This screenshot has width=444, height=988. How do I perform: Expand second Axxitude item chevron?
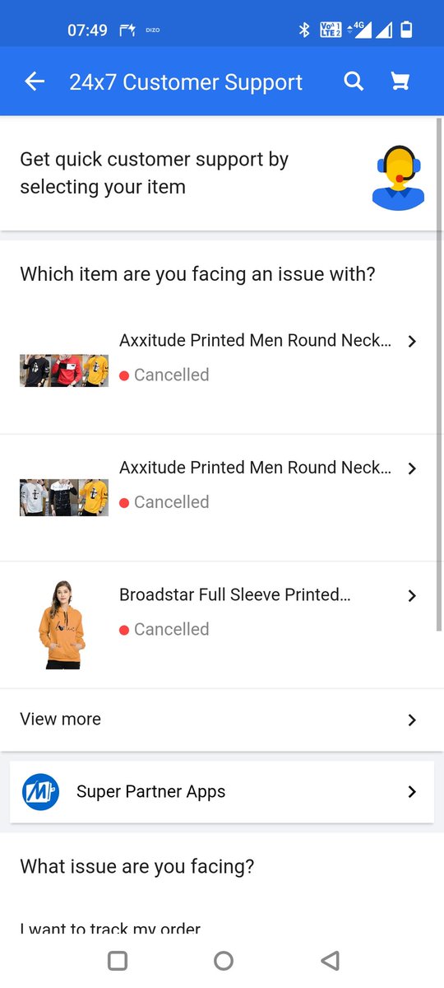[x=412, y=468]
